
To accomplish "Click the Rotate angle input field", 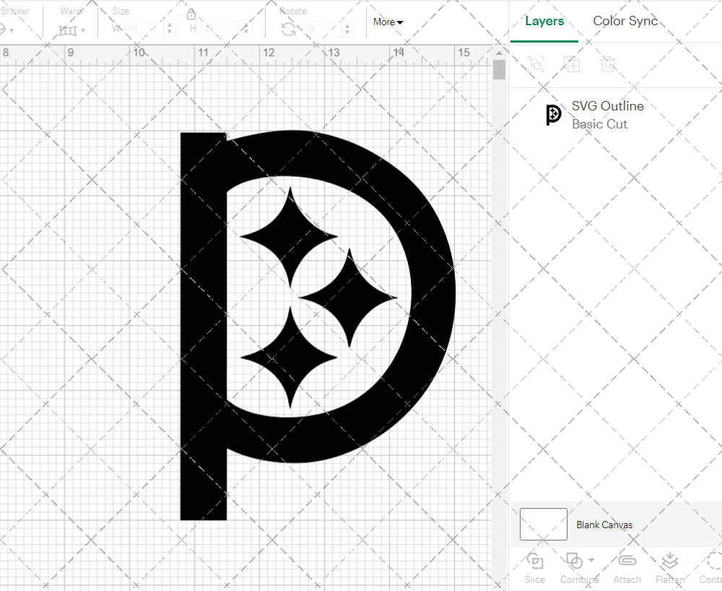I will coord(325,29).
